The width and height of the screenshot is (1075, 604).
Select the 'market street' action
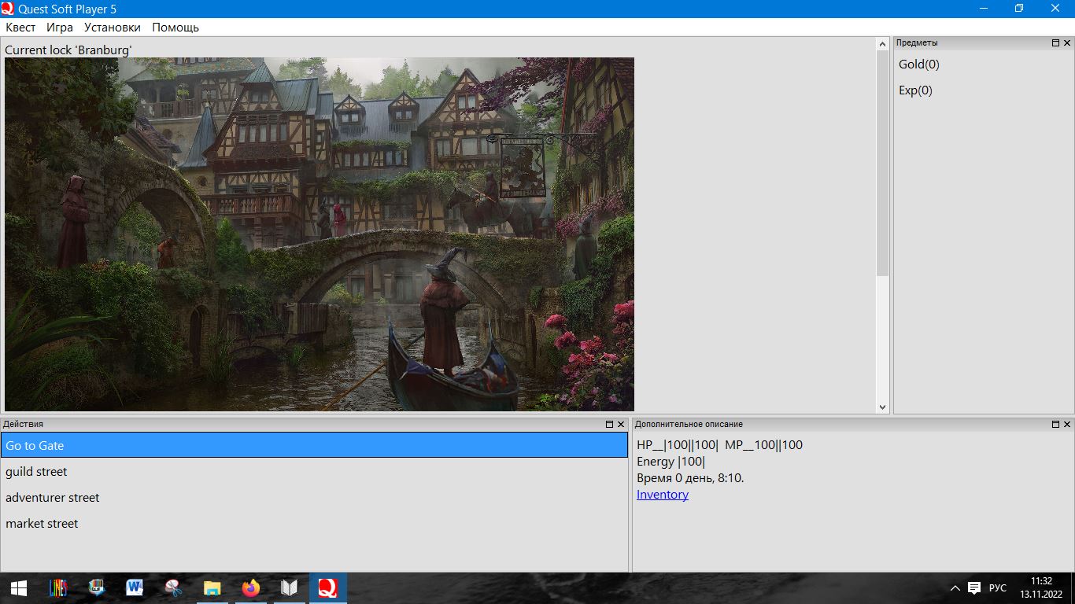point(42,524)
